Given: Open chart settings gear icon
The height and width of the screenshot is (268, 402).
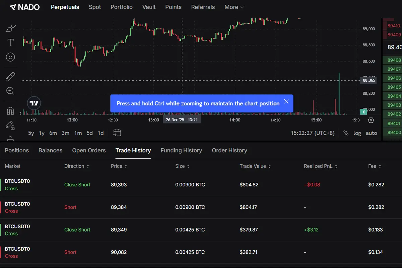Looking at the screenshot, I should 371,120.
